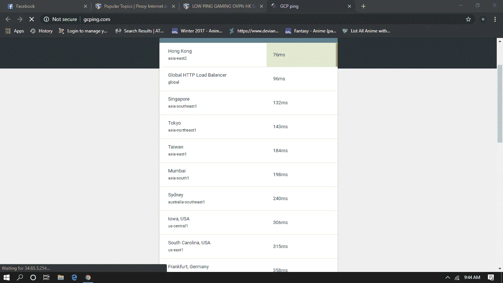The width and height of the screenshot is (503, 283).
Task: Switch to the Popular Topics Pinoy Internet tab
Action: 134,6
